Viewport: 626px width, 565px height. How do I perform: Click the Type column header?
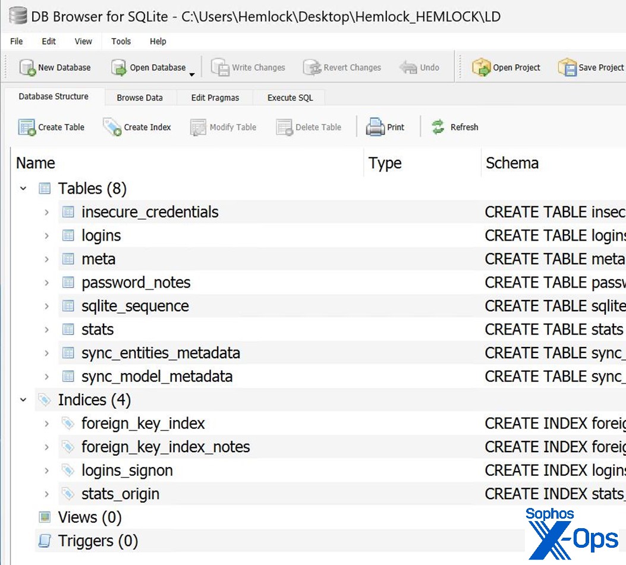tap(423, 163)
